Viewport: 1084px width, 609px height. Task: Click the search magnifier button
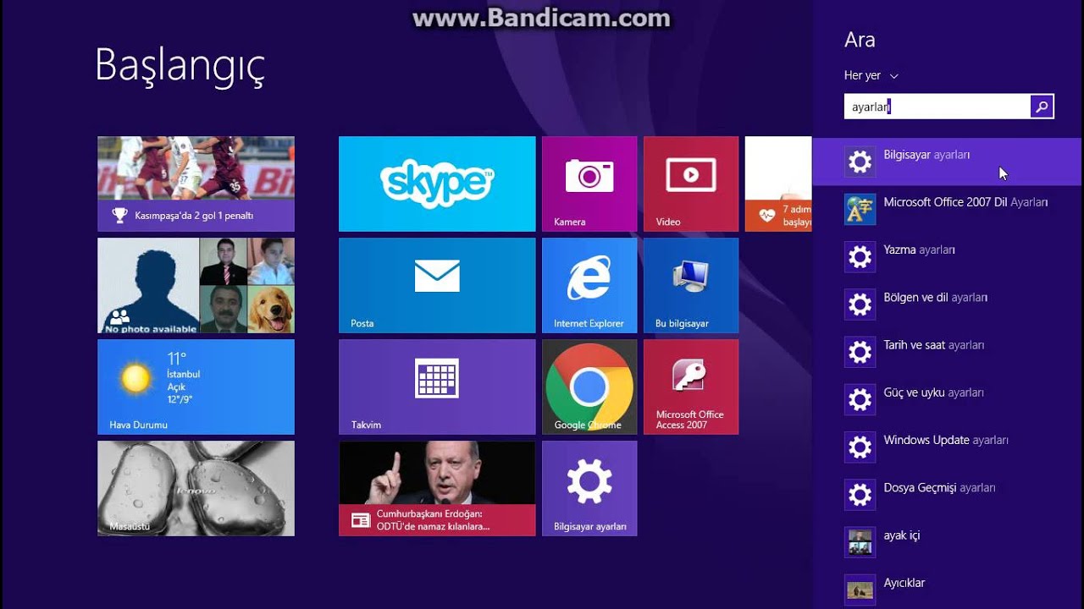1042,107
